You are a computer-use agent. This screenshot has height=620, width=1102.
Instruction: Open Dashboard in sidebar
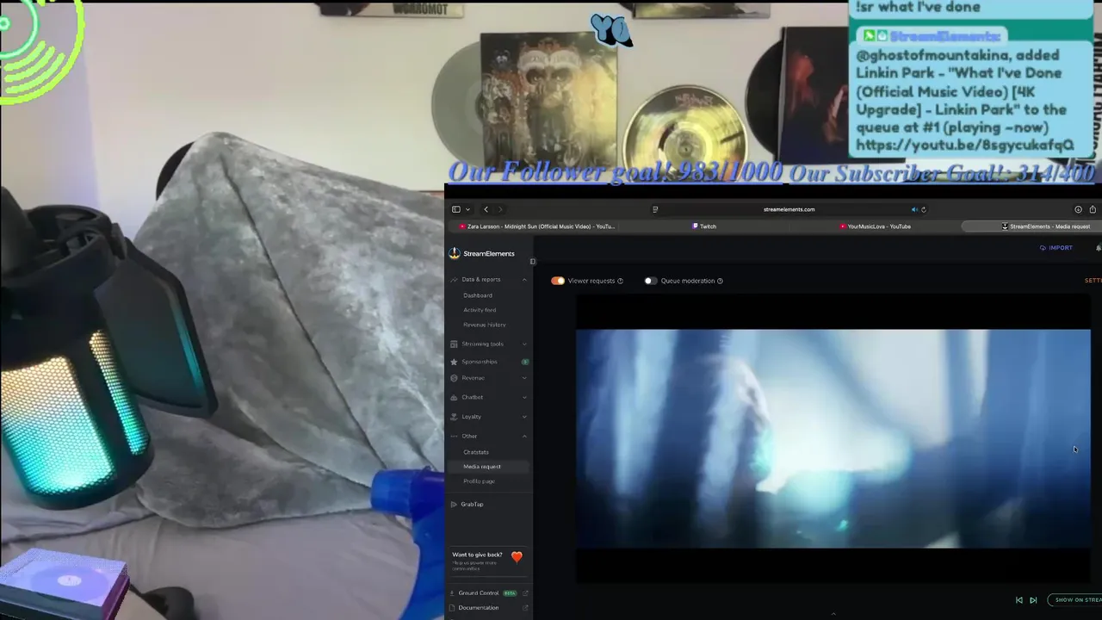[x=478, y=295]
